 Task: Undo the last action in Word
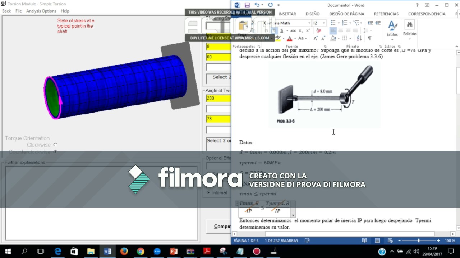[257, 5]
